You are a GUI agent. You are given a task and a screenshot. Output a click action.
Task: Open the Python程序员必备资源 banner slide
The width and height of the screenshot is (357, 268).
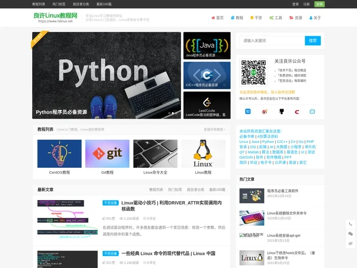tap(107, 75)
